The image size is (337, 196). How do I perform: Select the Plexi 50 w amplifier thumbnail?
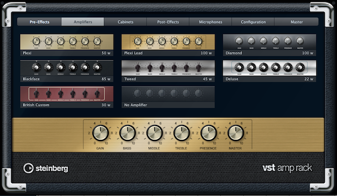point(67,45)
